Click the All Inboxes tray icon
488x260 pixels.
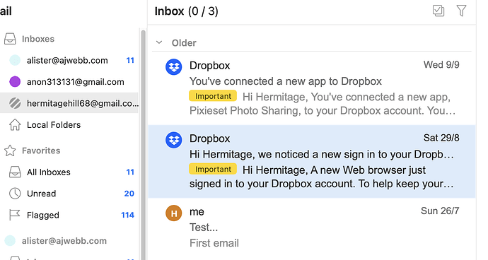click(15, 172)
